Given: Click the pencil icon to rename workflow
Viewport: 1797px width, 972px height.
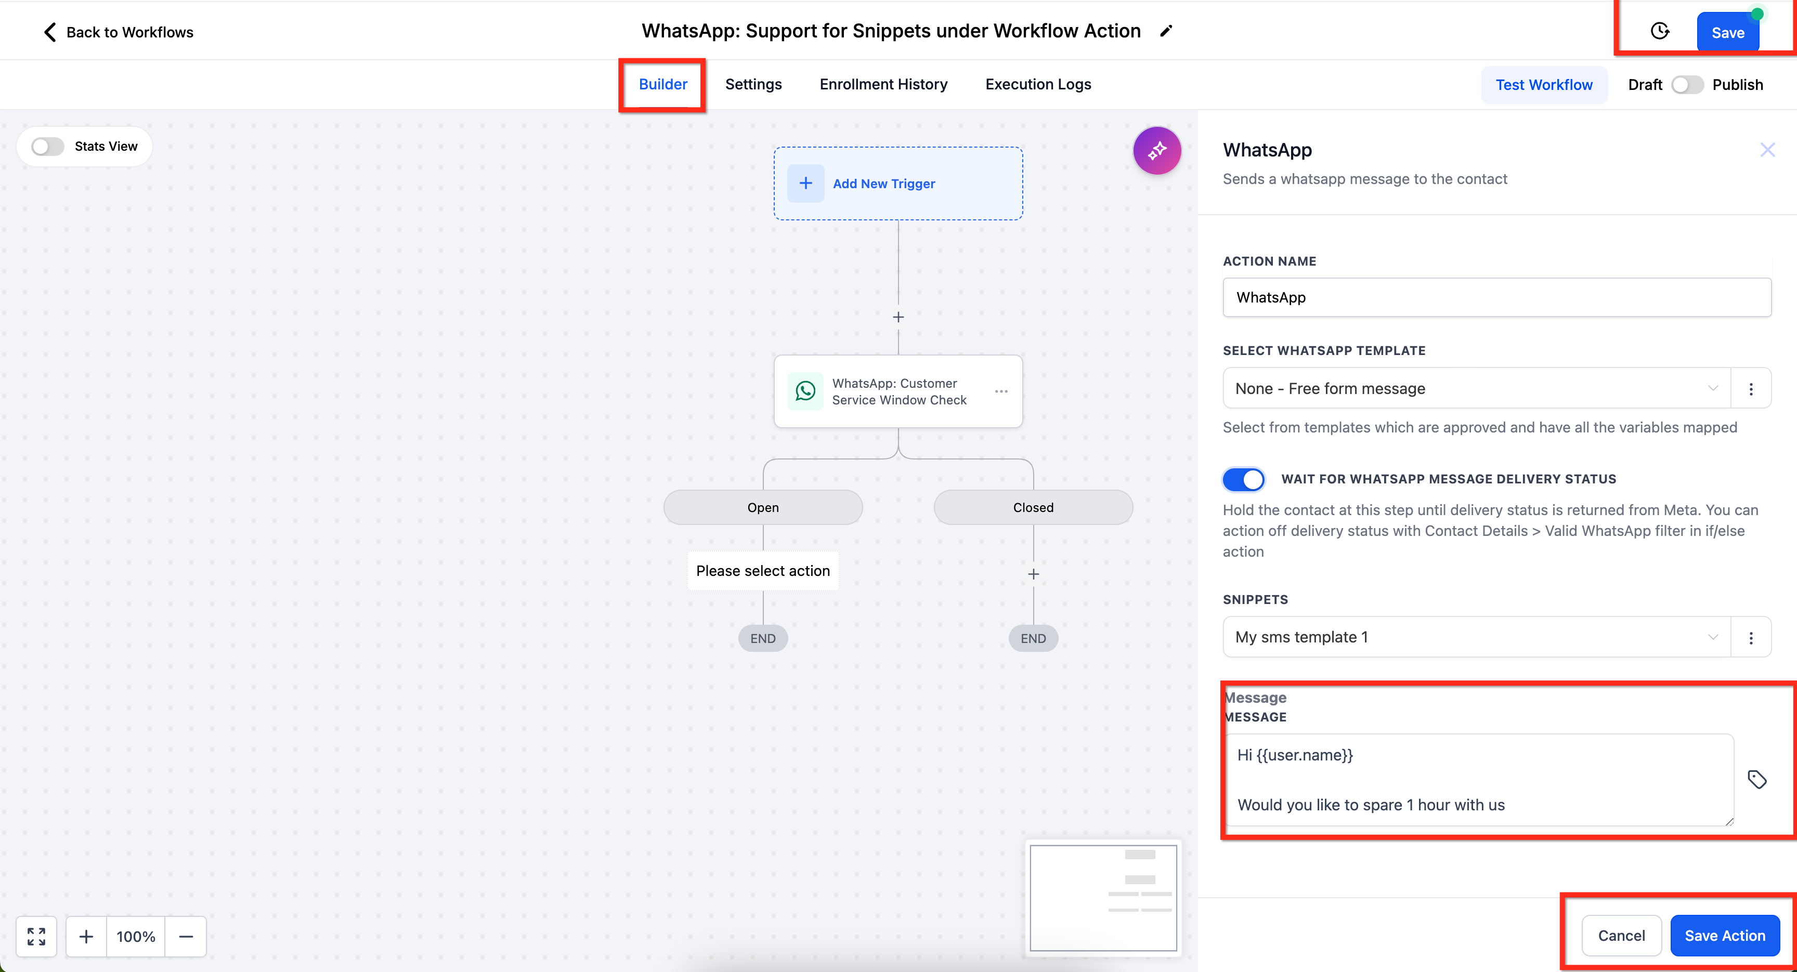Looking at the screenshot, I should pos(1166,31).
